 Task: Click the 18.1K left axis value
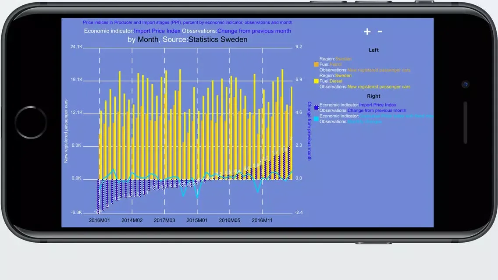[x=76, y=79]
